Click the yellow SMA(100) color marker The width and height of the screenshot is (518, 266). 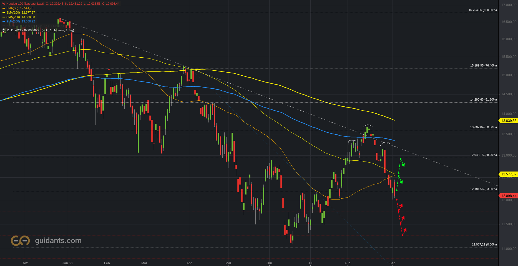[x=4, y=13]
